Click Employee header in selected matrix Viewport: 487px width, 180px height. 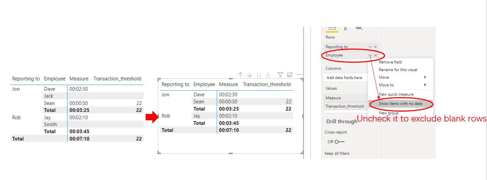(x=204, y=84)
